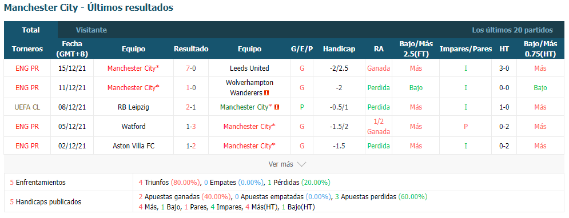Open Los últimos 20 partidos selector
The height and width of the screenshot is (218, 569).
click(512, 30)
